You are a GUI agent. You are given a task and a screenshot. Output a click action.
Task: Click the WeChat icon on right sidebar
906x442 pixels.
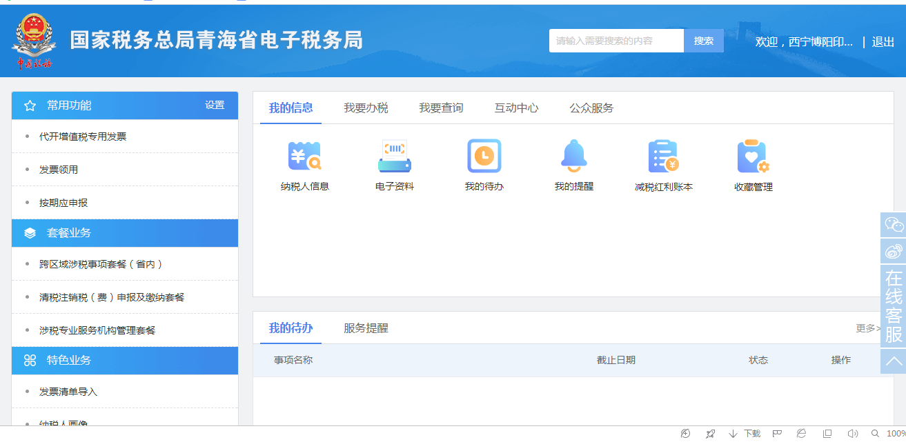[x=894, y=225]
